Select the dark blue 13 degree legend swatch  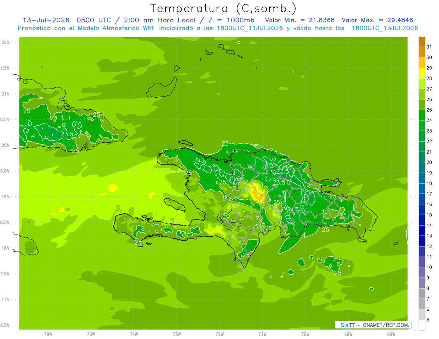click(422, 230)
